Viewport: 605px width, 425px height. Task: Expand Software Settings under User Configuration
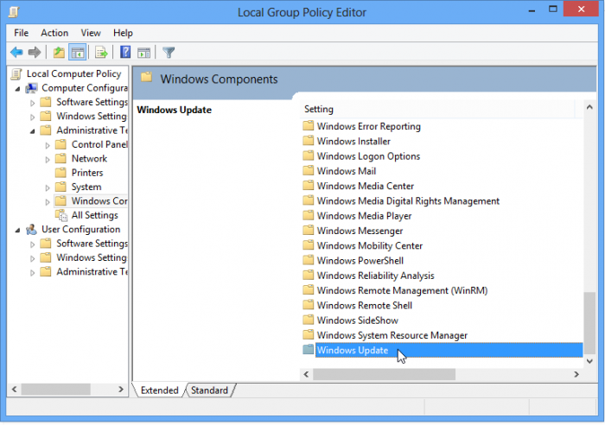33,244
